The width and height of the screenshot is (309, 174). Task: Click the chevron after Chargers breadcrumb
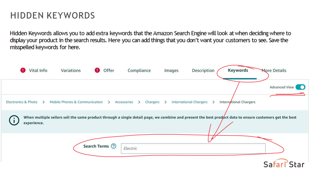(x=166, y=102)
